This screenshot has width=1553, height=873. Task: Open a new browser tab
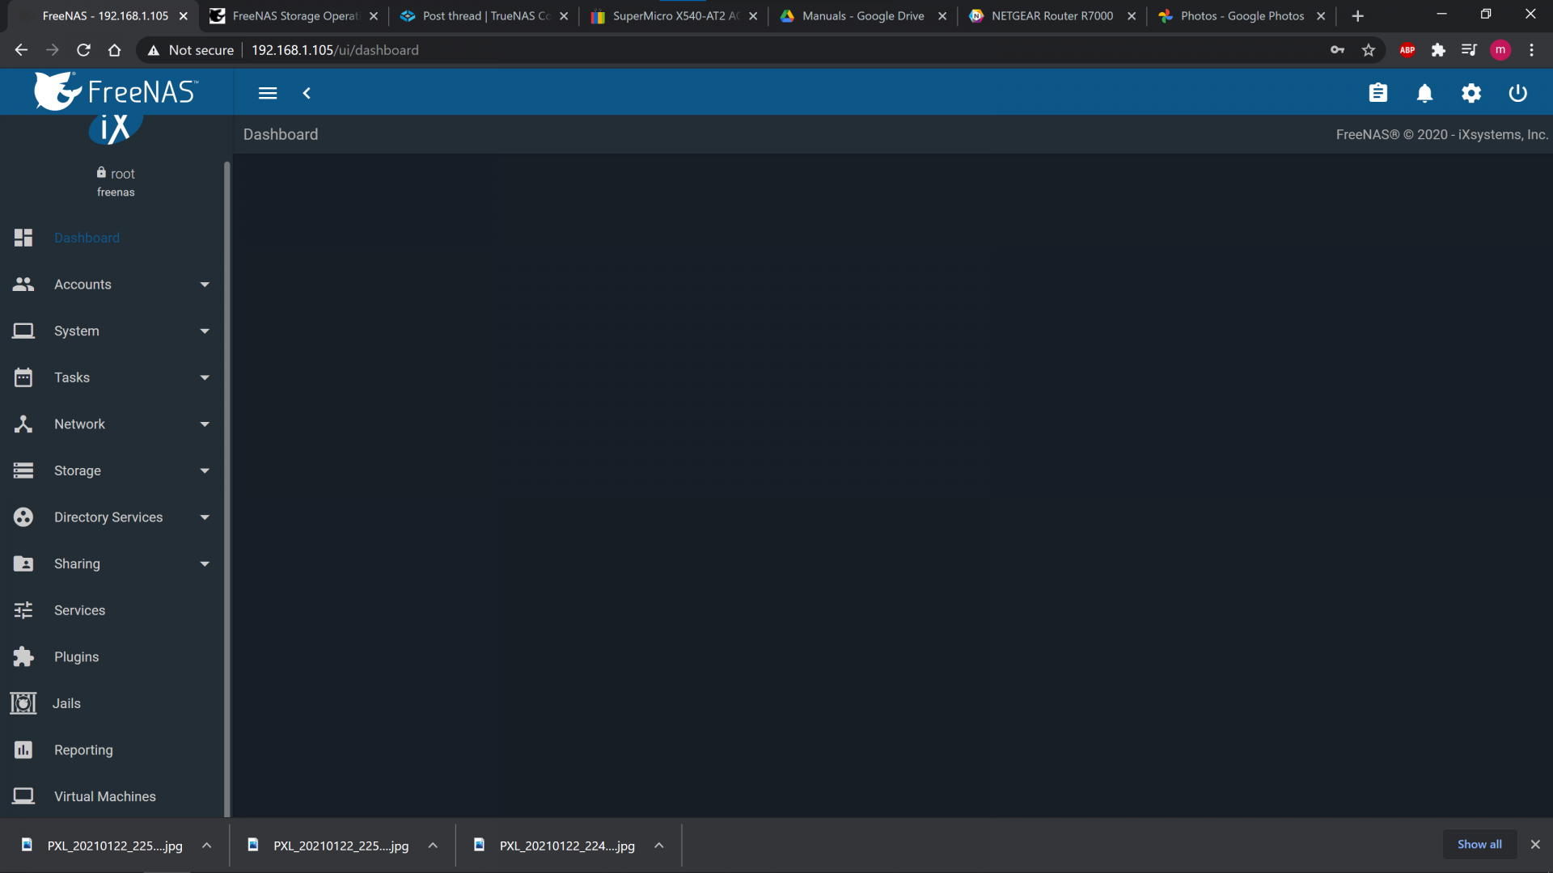[x=1358, y=16]
